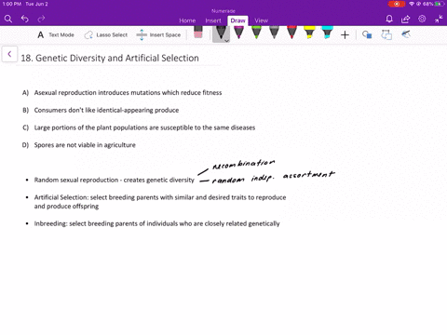Open notifications bell icon
This screenshot has height=335, width=447.
pyautogui.click(x=389, y=20)
